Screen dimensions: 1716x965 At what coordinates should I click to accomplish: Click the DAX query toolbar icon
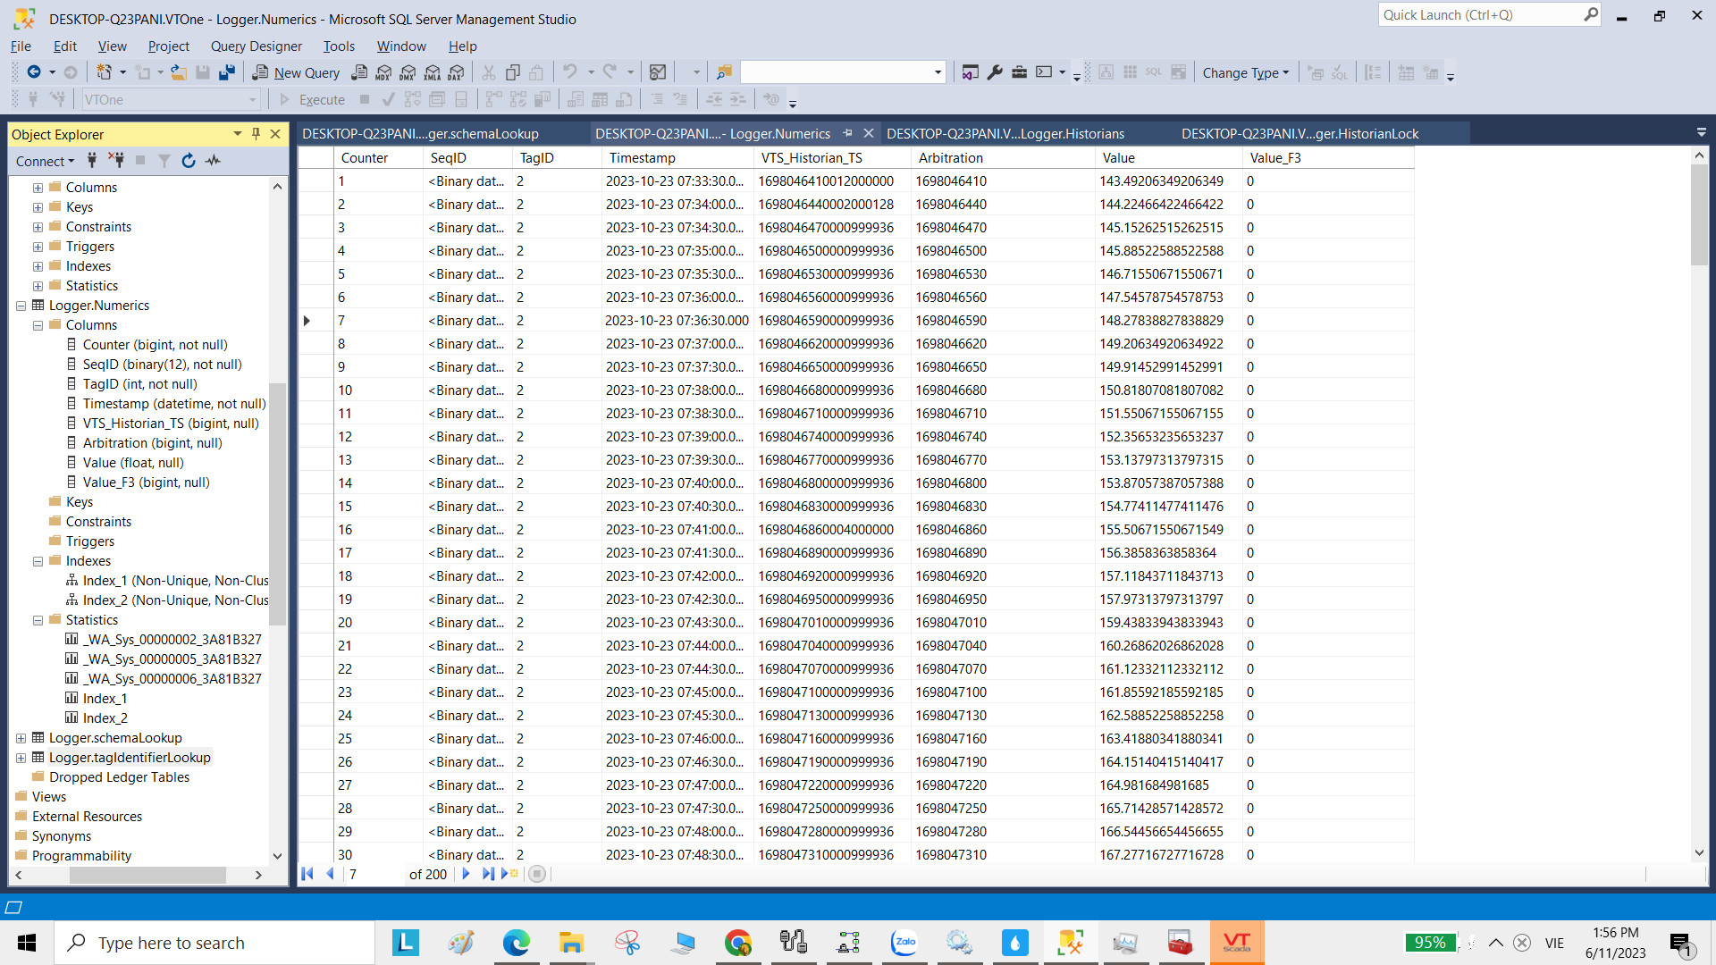[457, 72]
